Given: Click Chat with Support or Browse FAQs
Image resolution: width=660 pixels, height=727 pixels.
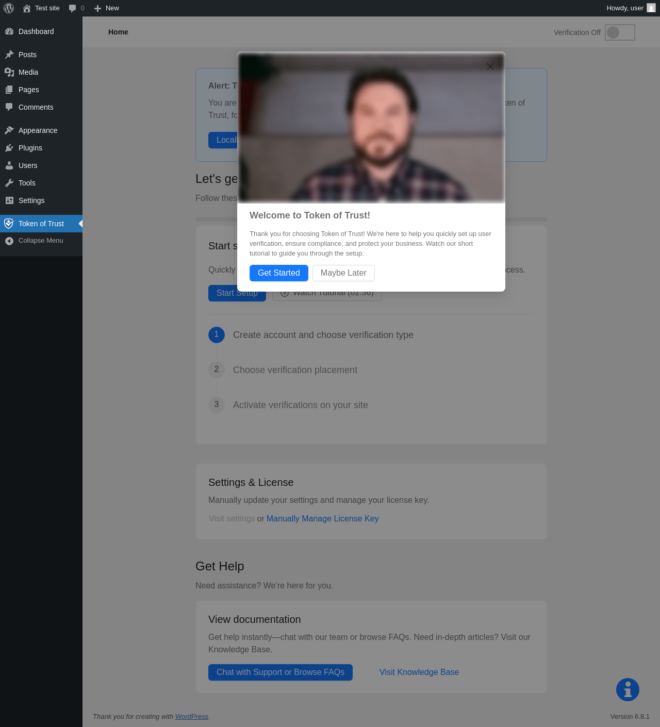Looking at the screenshot, I should [x=280, y=672].
